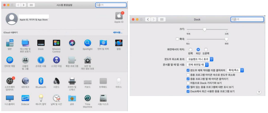Focus search field in Dock window
This screenshot has width=268, height=113.
coord(247,19)
